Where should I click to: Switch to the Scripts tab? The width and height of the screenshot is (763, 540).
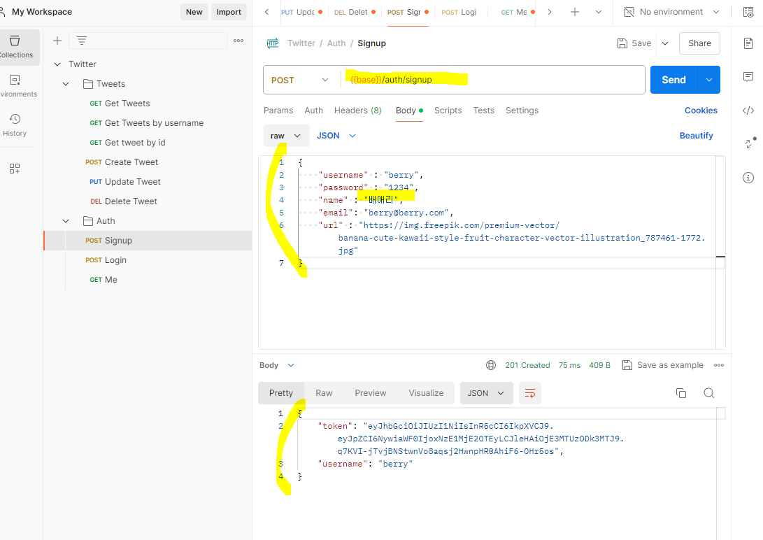(448, 111)
